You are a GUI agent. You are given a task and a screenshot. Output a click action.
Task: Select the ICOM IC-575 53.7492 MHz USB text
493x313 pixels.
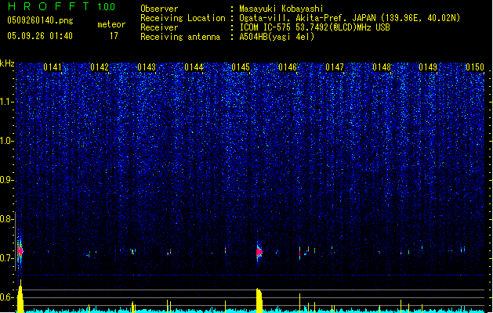[x=314, y=27]
